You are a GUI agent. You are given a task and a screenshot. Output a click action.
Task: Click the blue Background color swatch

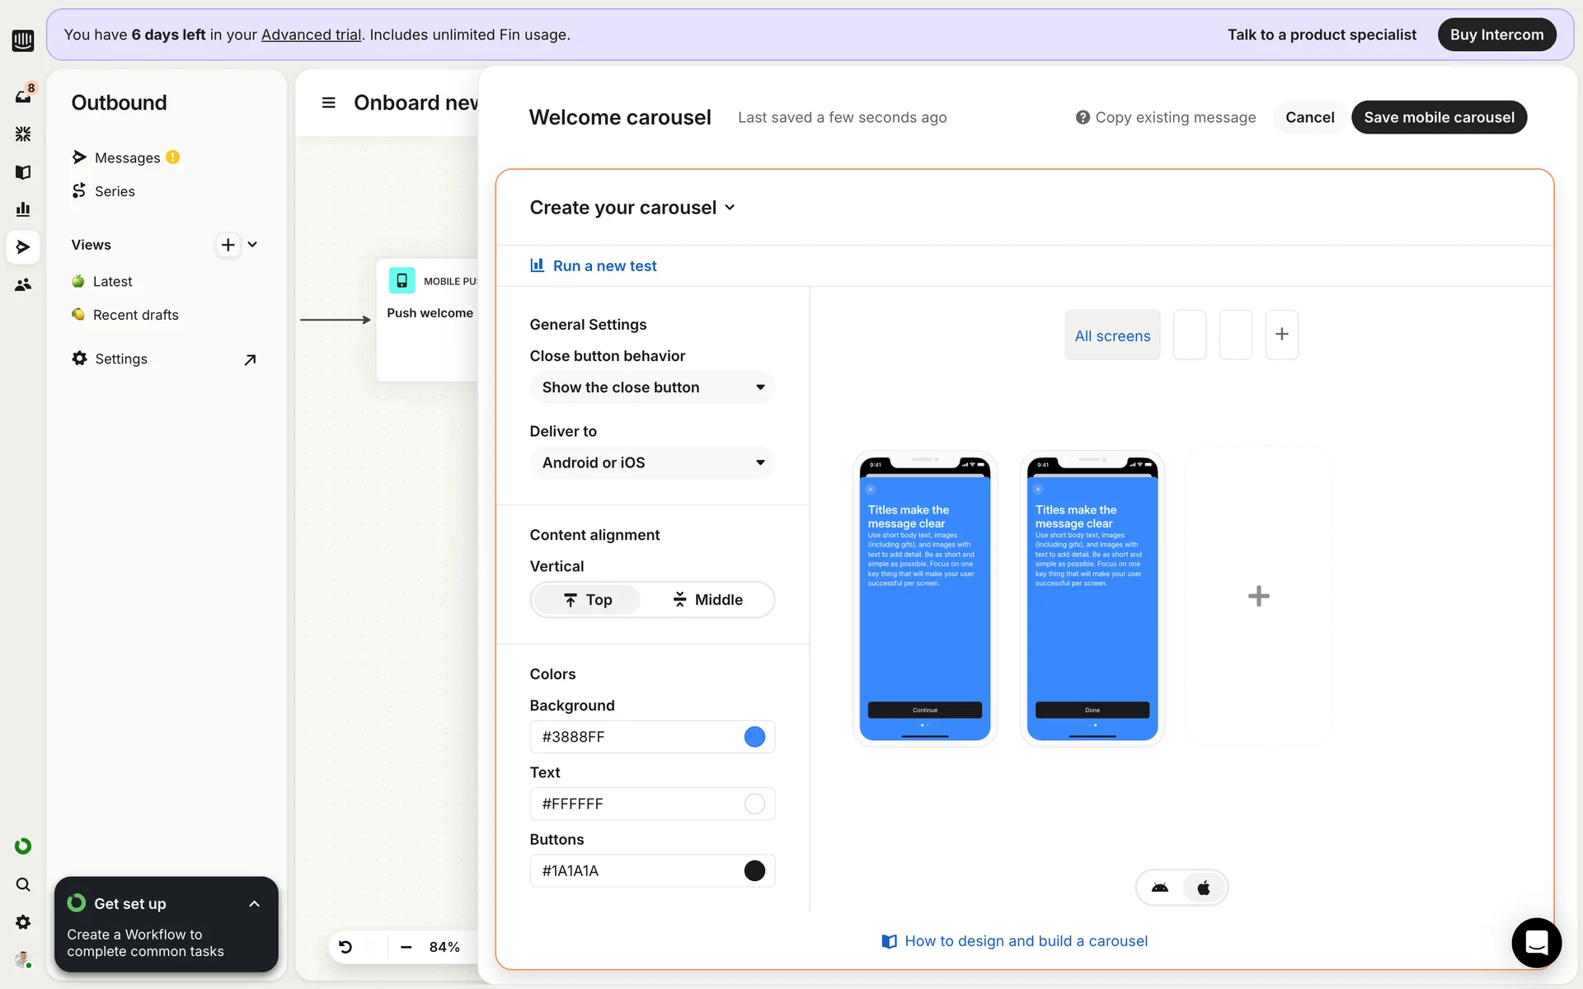click(x=754, y=737)
